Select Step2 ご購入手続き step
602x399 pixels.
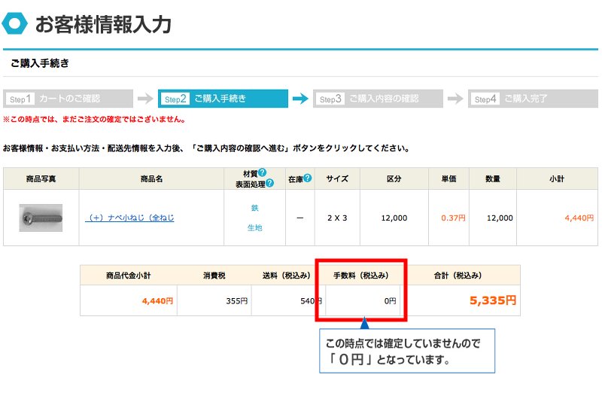click(223, 99)
